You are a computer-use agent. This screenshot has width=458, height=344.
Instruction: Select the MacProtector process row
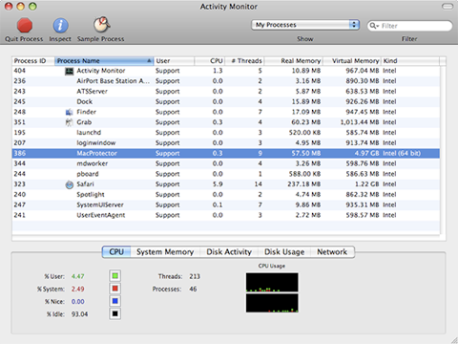tap(226, 153)
